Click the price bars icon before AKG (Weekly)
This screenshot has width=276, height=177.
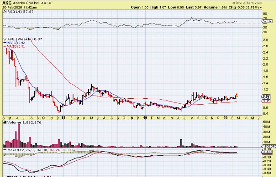click(x=5, y=39)
